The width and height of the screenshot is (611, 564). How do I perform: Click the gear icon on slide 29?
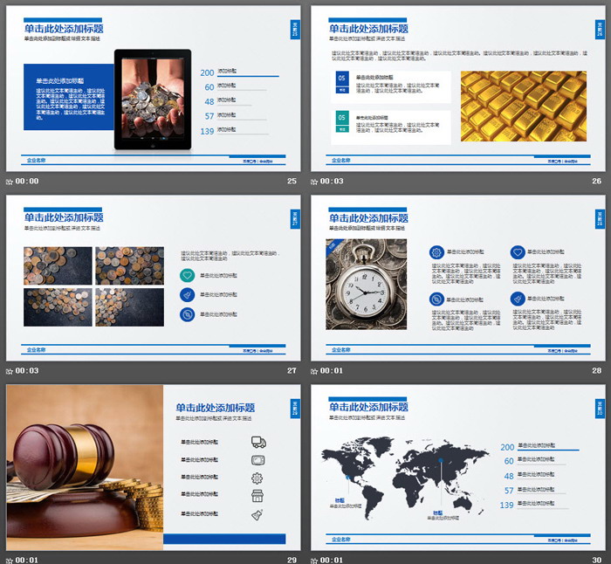257,478
